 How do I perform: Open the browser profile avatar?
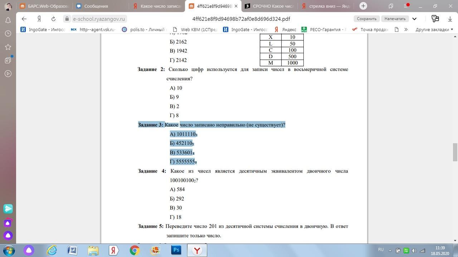(x=8, y=6)
